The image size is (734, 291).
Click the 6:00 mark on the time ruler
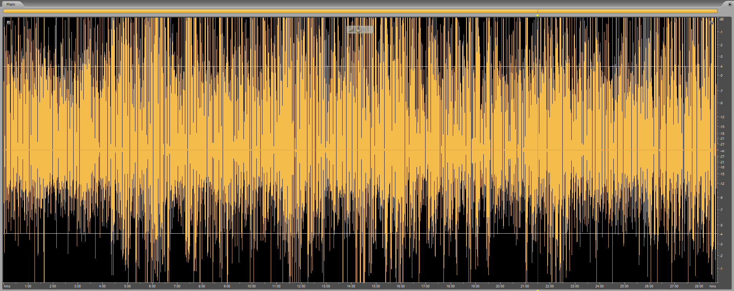point(152,286)
